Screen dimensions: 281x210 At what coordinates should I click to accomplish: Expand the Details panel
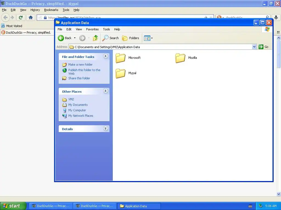tap(106, 129)
